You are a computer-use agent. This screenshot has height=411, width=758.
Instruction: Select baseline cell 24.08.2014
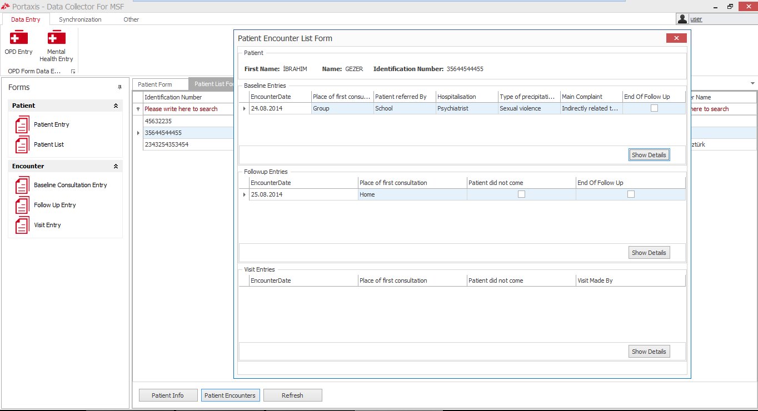click(280, 108)
